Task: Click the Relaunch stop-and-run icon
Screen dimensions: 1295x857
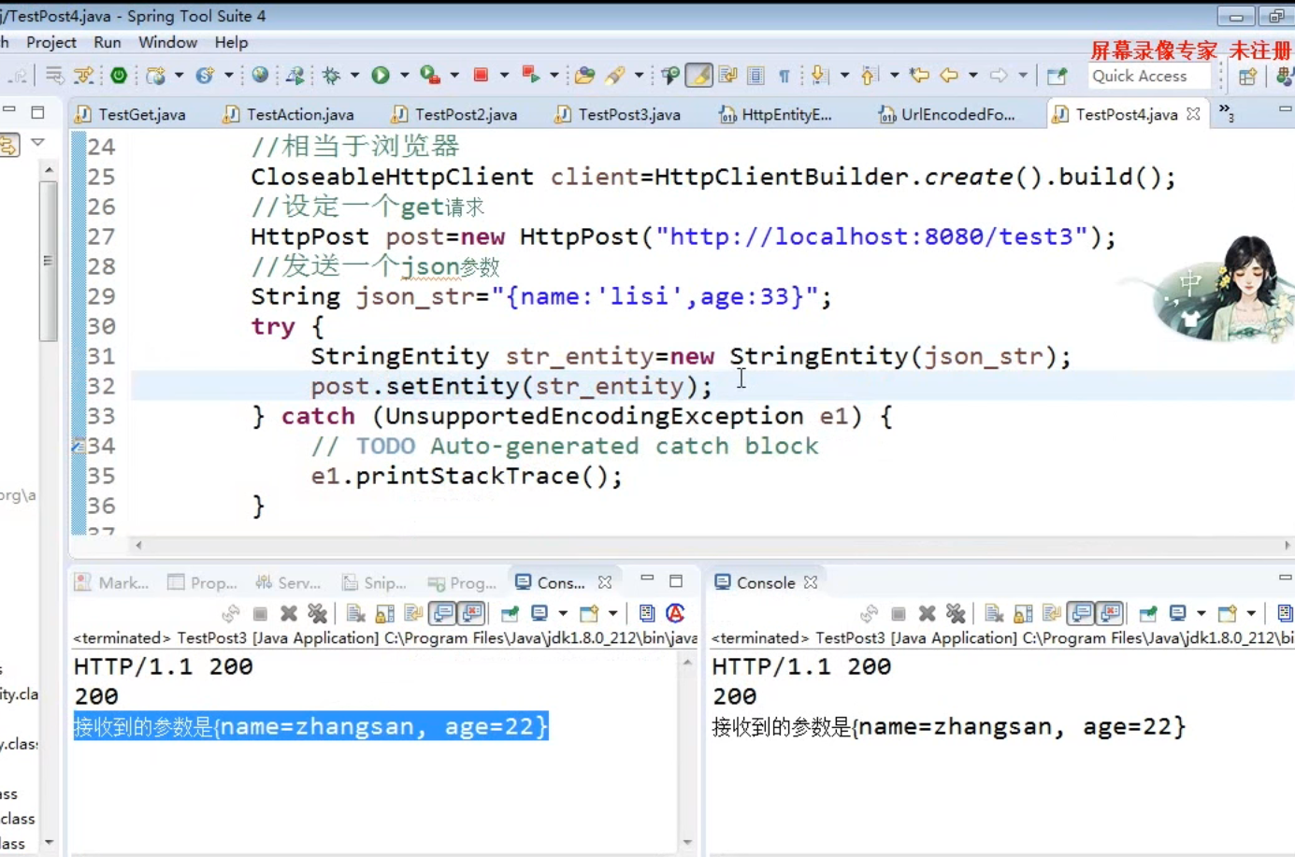Action: click(531, 76)
